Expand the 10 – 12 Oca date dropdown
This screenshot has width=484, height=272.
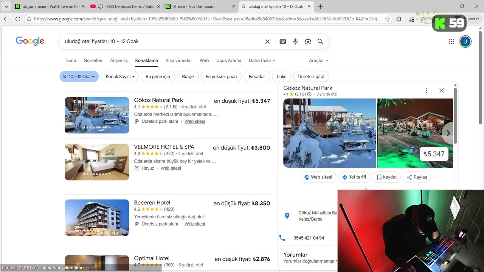point(93,77)
